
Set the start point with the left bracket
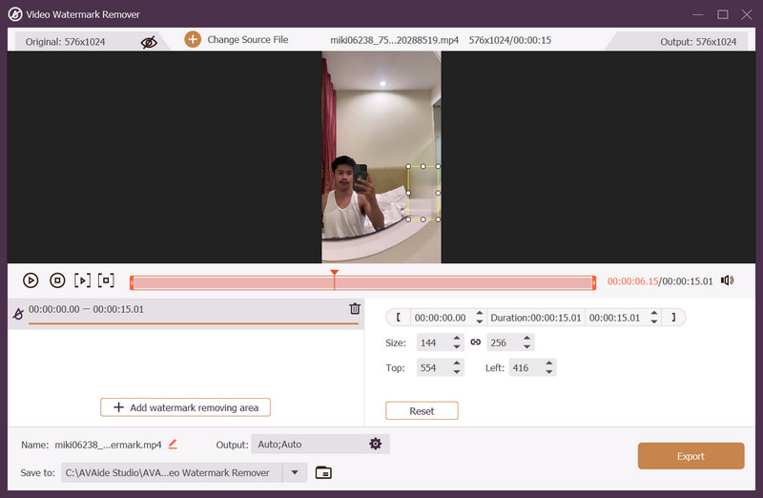tap(398, 318)
